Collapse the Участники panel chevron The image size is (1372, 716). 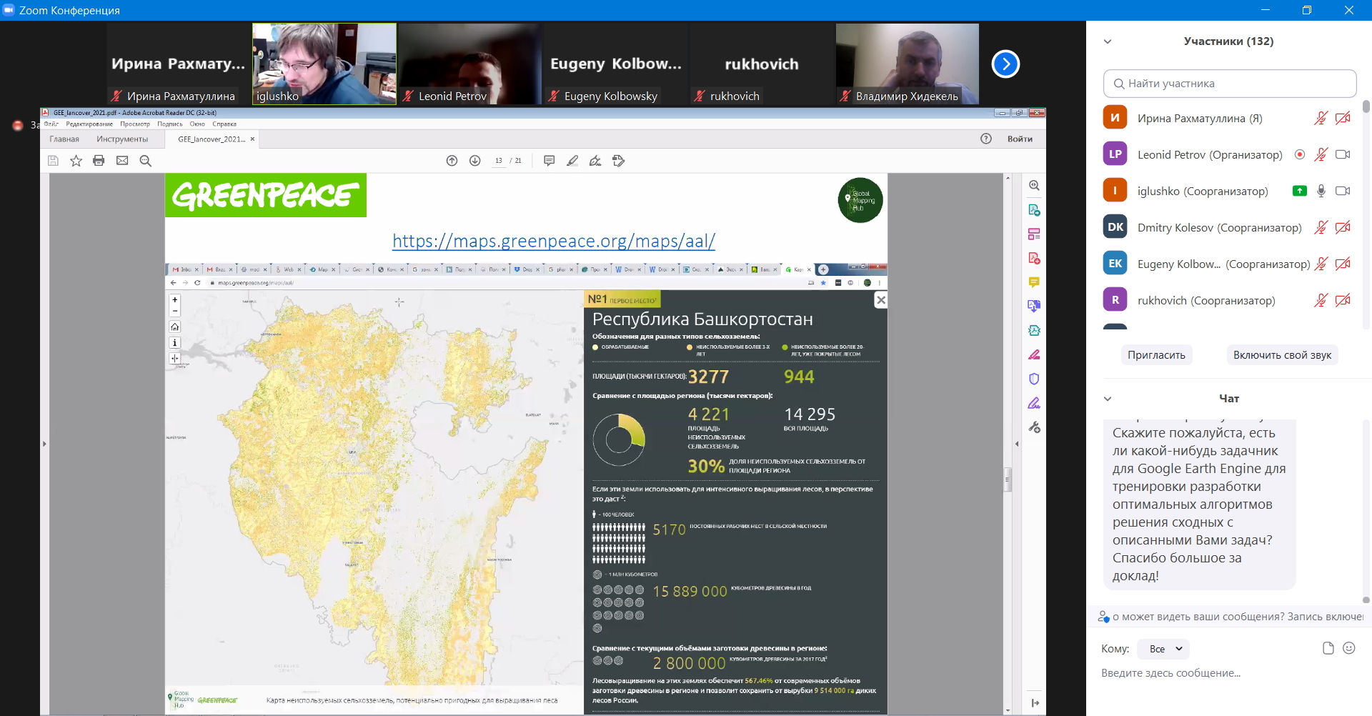pyautogui.click(x=1108, y=41)
